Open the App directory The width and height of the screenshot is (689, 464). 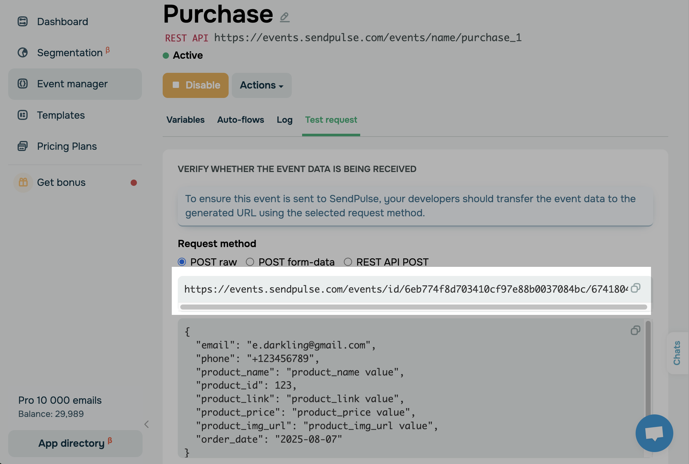(x=75, y=443)
